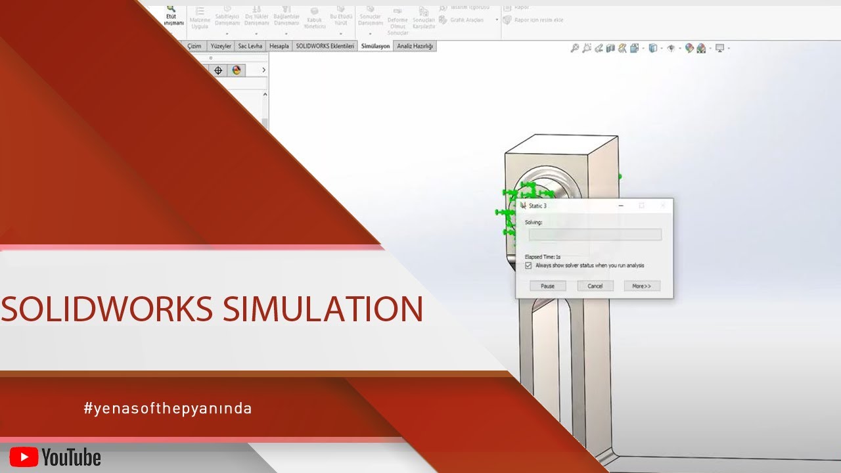Open Kabuk Yöneticisi shell manager
The height and width of the screenshot is (473, 841).
315,19
